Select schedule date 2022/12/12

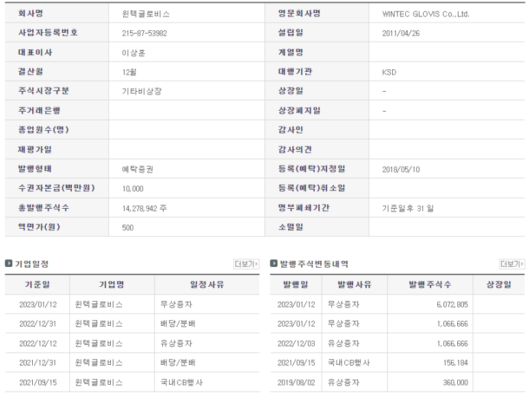click(38, 344)
